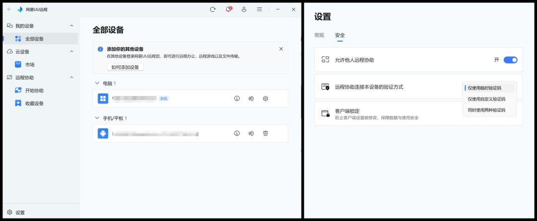Open settings gear for the 本机 computer
The width and height of the screenshot is (537, 221).
tap(266, 99)
